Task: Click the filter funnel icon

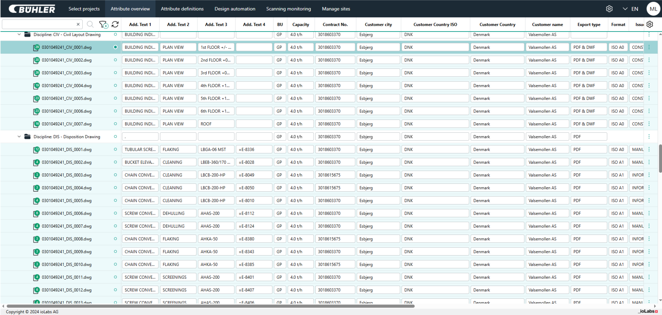Action: click(103, 24)
